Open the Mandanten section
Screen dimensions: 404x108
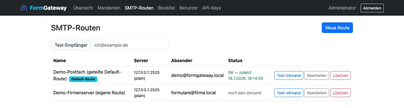pyautogui.click(x=109, y=8)
